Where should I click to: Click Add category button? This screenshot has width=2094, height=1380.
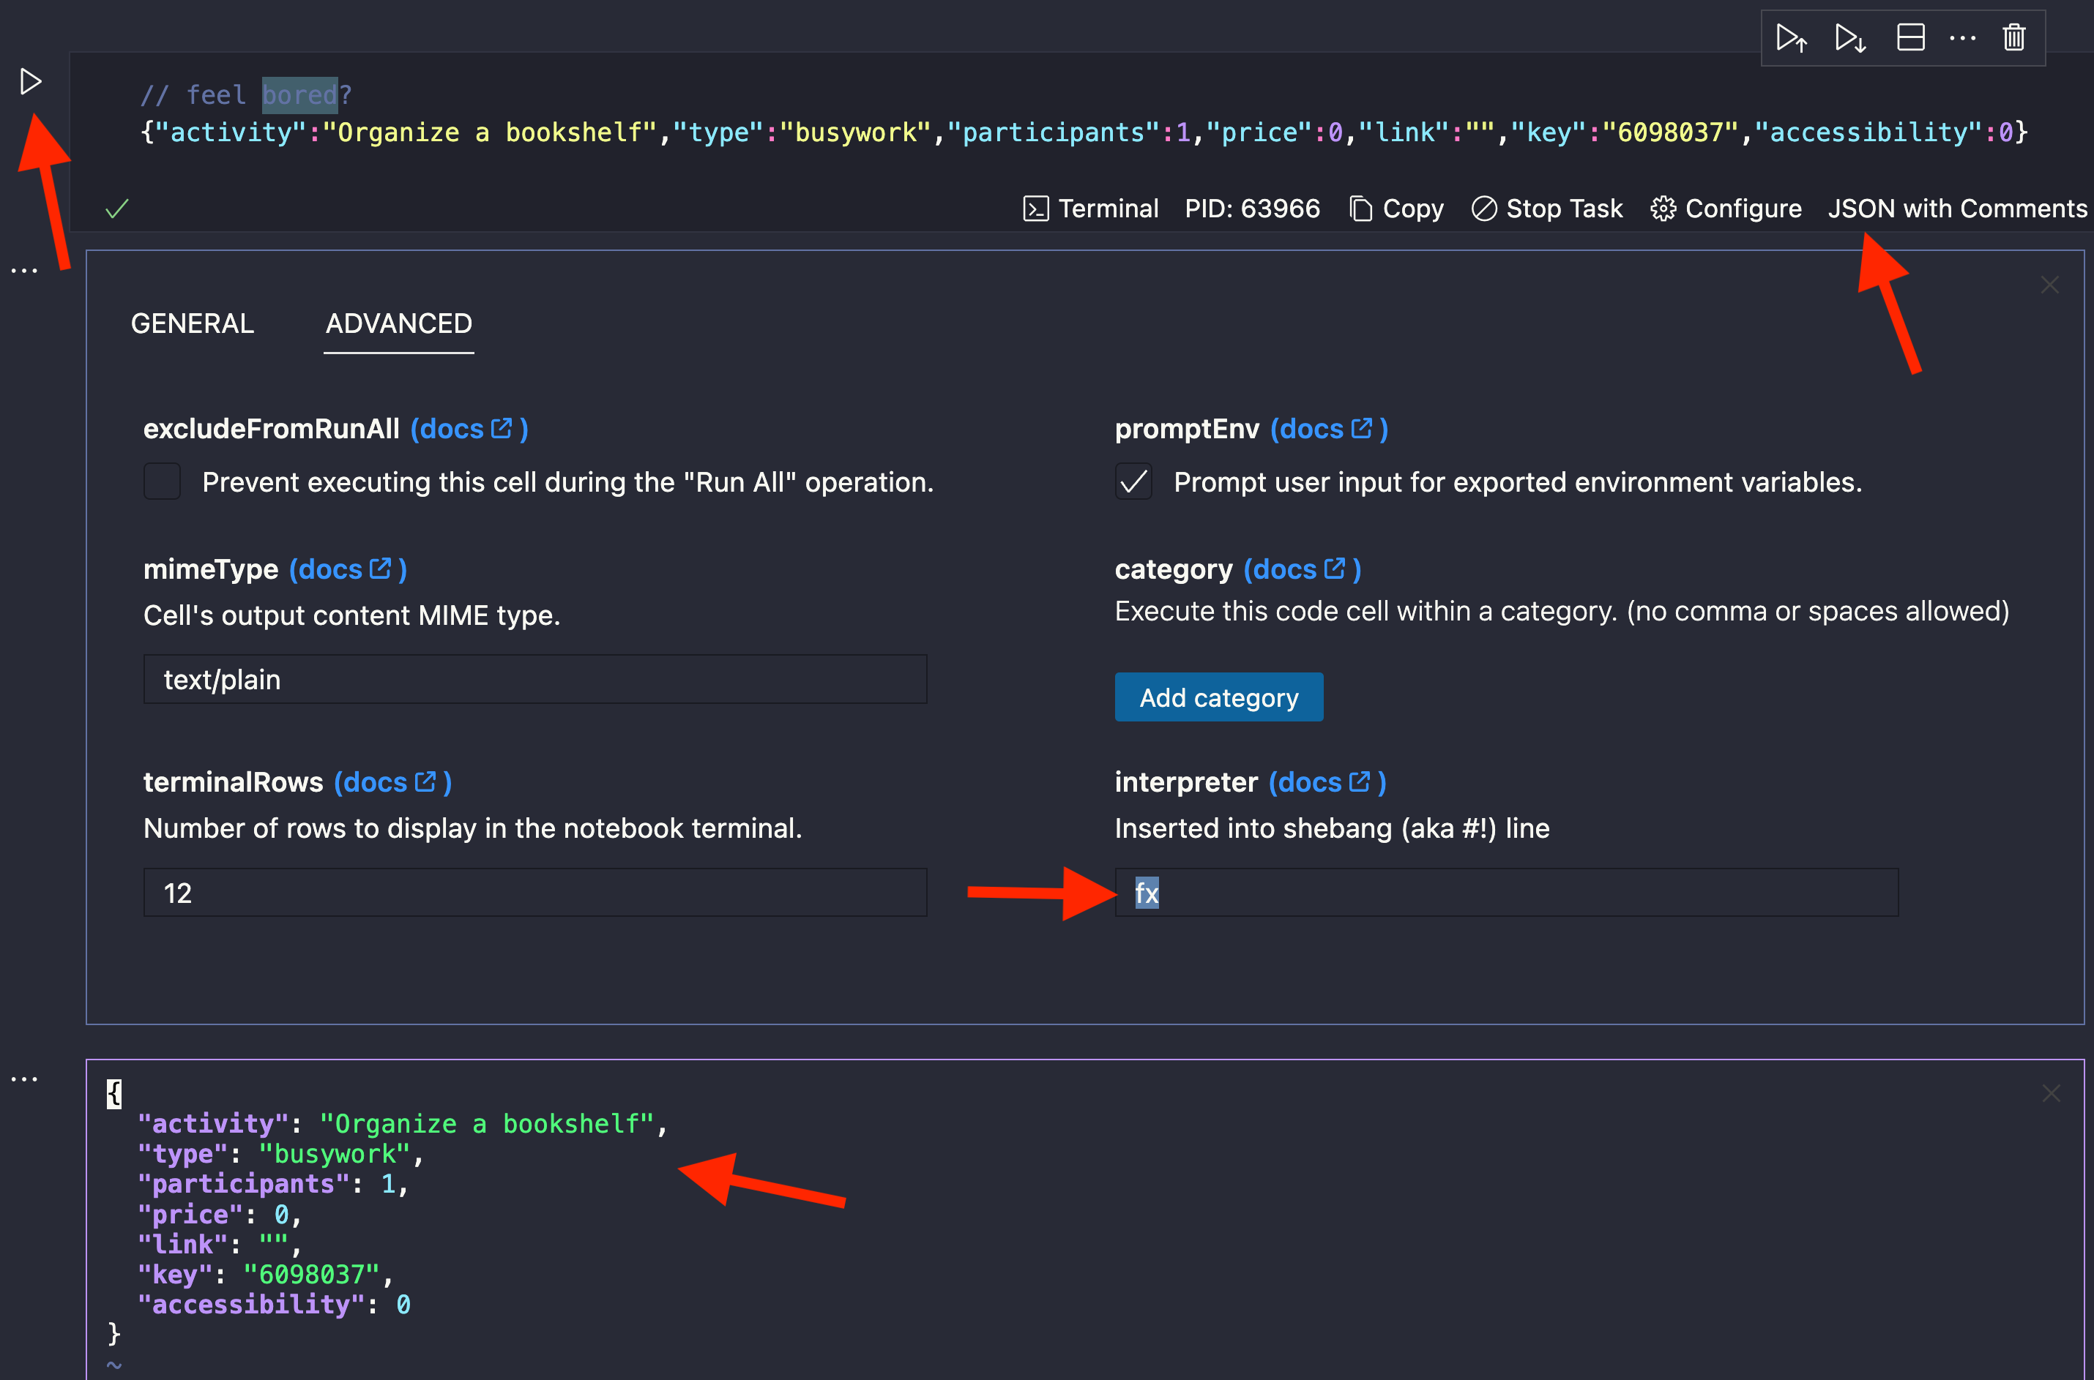(1219, 697)
